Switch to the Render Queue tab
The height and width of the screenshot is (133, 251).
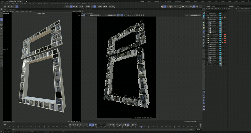click(12, 9)
